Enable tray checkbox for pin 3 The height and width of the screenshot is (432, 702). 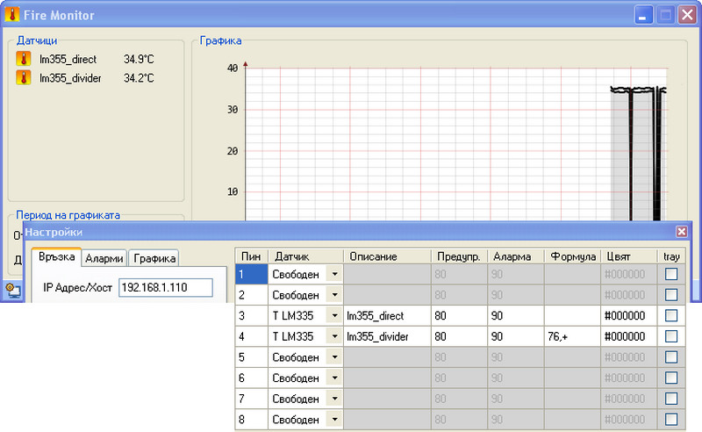point(671,315)
